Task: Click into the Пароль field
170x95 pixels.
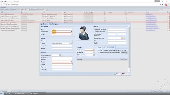Action: tap(62, 67)
